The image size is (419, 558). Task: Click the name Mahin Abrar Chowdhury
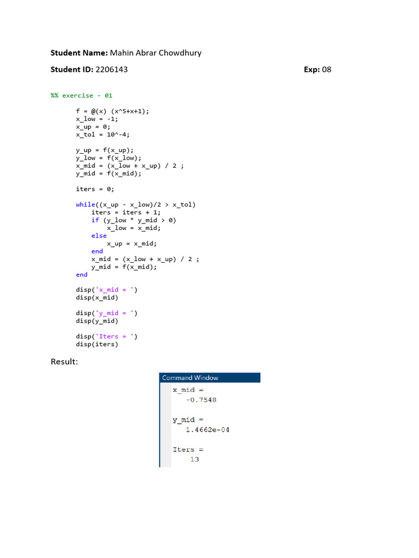155,53
